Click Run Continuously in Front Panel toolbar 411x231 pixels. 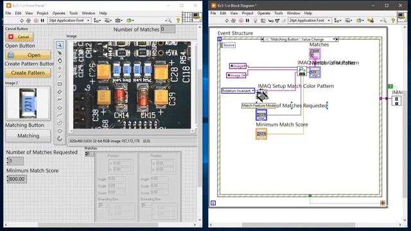click(x=28, y=21)
